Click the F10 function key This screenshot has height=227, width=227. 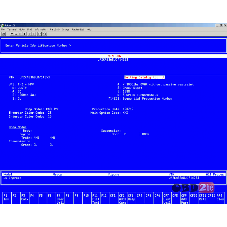point(87,198)
